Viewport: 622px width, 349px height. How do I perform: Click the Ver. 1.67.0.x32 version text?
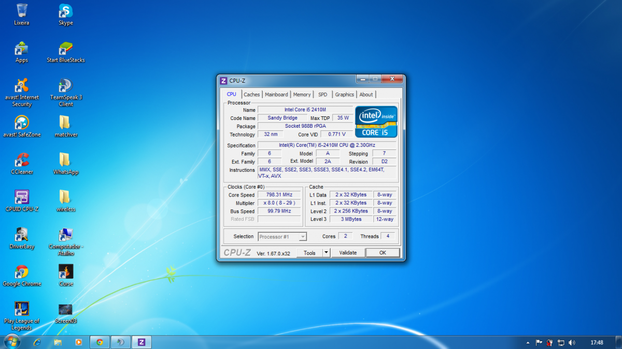(x=273, y=253)
